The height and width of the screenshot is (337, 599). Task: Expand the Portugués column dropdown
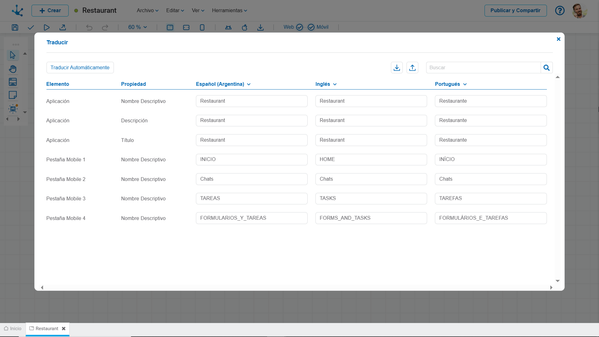click(x=465, y=84)
